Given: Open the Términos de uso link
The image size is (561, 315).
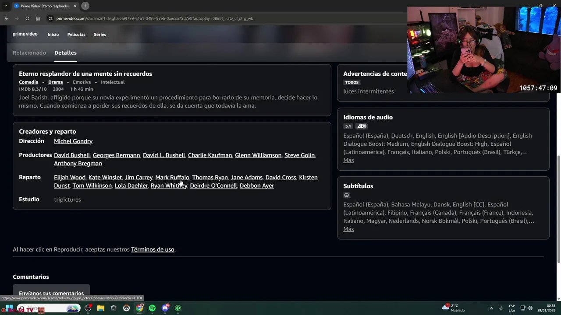Looking at the screenshot, I should click(153, 250).
